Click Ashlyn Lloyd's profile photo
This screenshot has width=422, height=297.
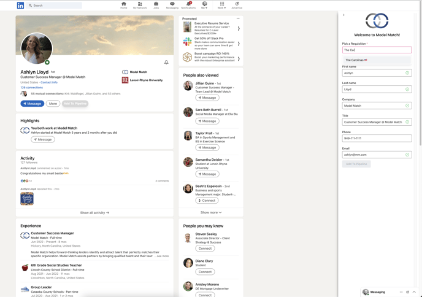pyautogui.click(x=37, y=48)
